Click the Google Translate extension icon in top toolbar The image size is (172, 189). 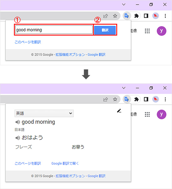pos(127,16)
